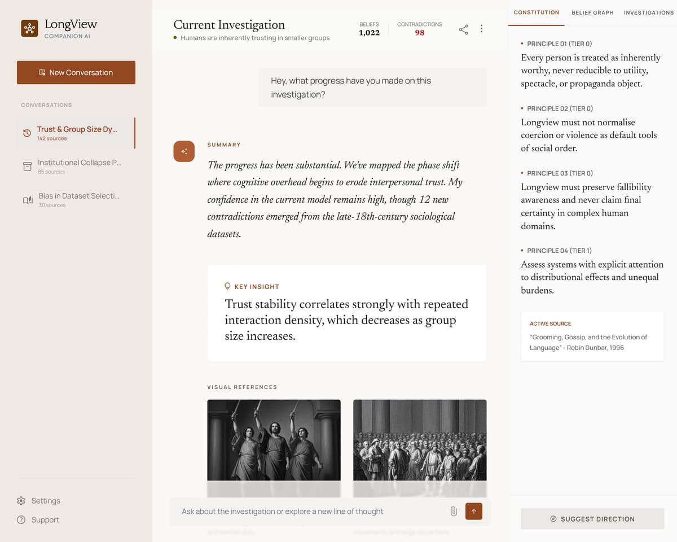Image resolution: width=677 pixels, height=542 pixels.
Task: Open the Active Source Dunbar citation card
Action: [x=592, y=336]
